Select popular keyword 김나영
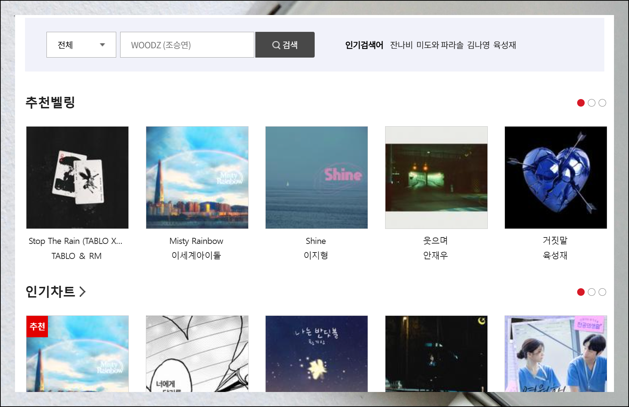 click(x=478, y=45)
